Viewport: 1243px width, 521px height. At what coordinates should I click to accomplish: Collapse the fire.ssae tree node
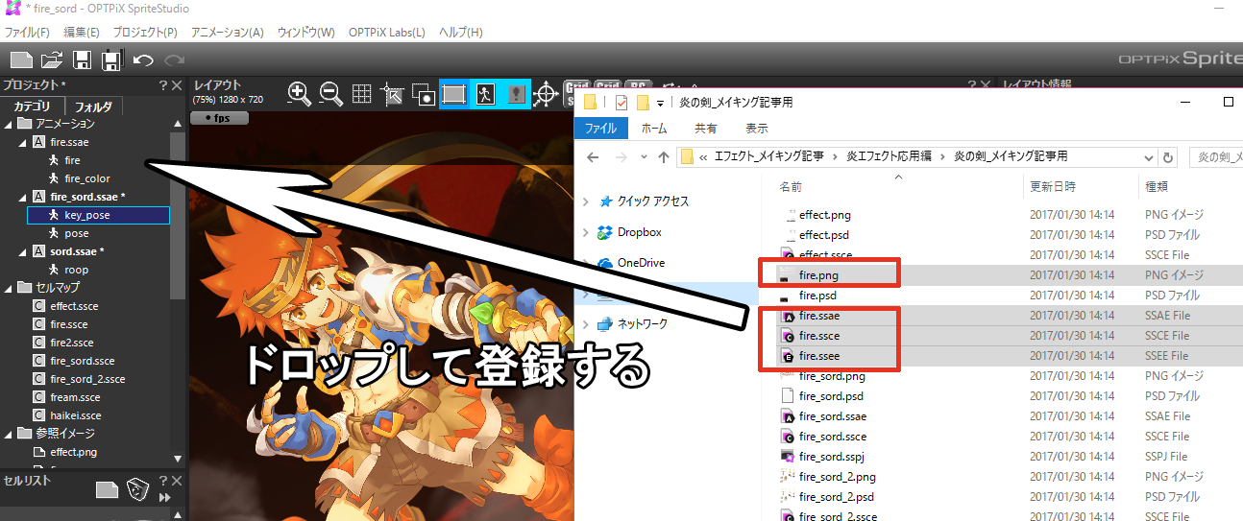22,142
